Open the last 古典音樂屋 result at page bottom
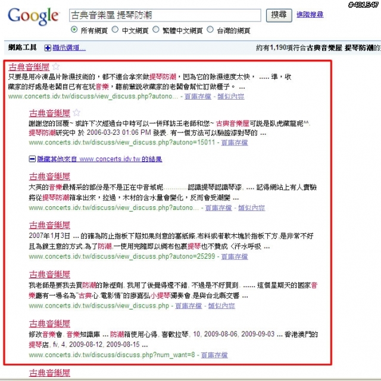The height and width of the screenshot is (381, 381). pyautogui.click(x=49, y=373)
